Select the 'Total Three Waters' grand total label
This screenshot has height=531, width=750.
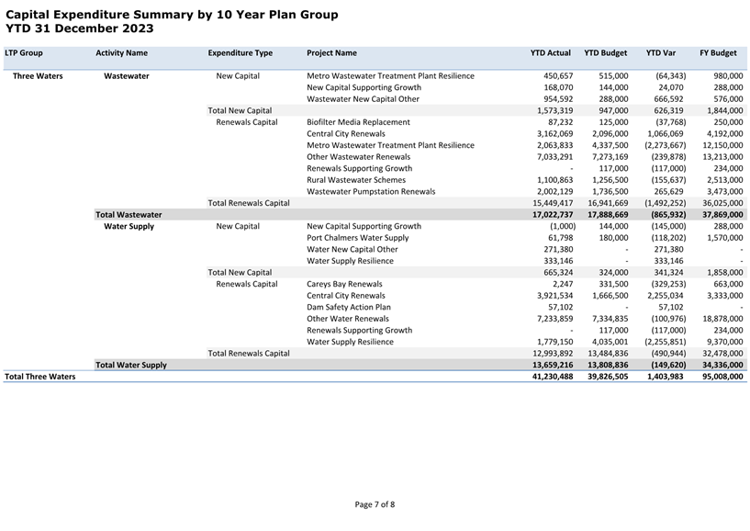click(40, 377)
